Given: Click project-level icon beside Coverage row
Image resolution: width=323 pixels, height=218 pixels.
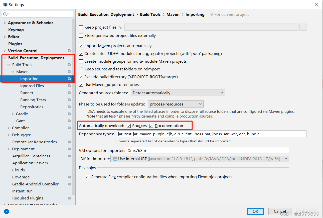Looking at the screenshot, I should pos(69,177).
